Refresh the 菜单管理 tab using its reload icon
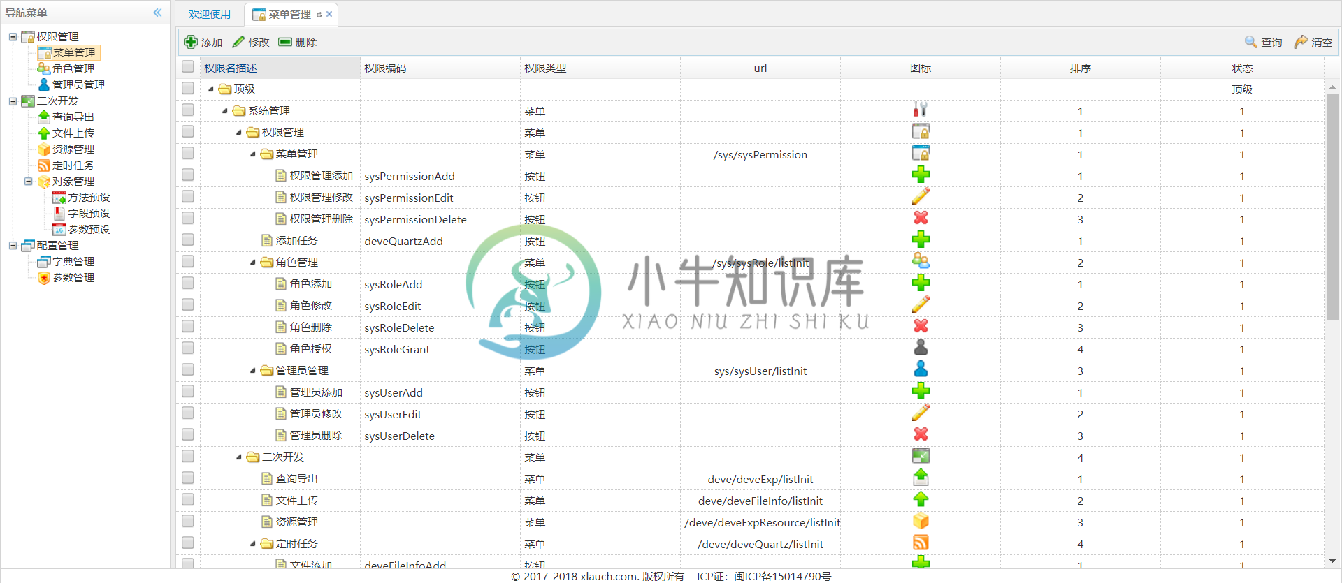 319,15
